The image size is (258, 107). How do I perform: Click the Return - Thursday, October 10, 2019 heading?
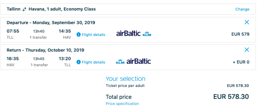pyautogui.click(x=45, y=50)
